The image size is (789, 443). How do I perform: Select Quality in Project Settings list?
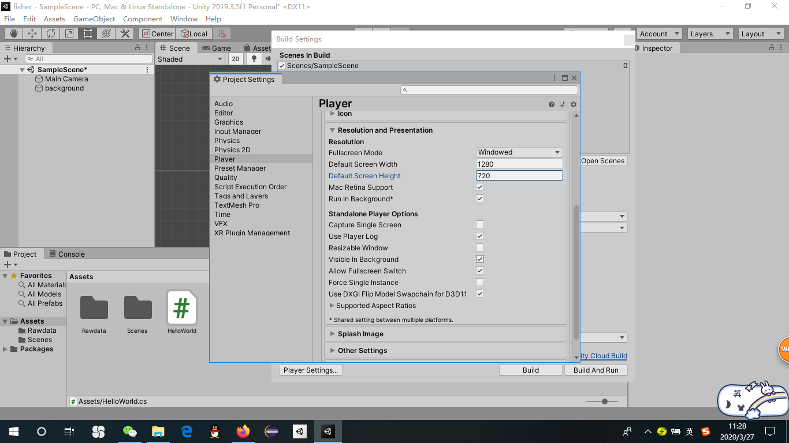(x=226, y=178)
